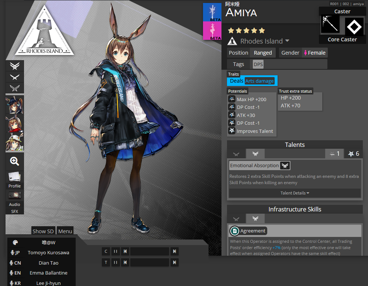Click the JP voice microphone icon
368x286 pixels.
point(13,252)
